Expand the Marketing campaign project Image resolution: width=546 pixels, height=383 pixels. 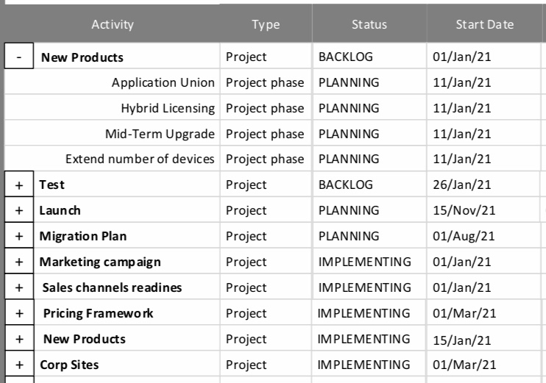click(x=19, y=262)
